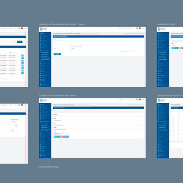Viewport: 183px width, 183px height.
Task: Click the first blue download icon in the left table
Action: (x=22, y=55)
